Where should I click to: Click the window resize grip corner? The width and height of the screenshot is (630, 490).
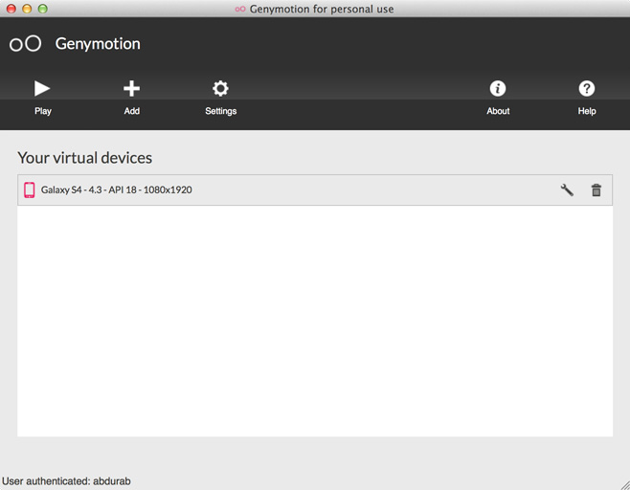624,485
